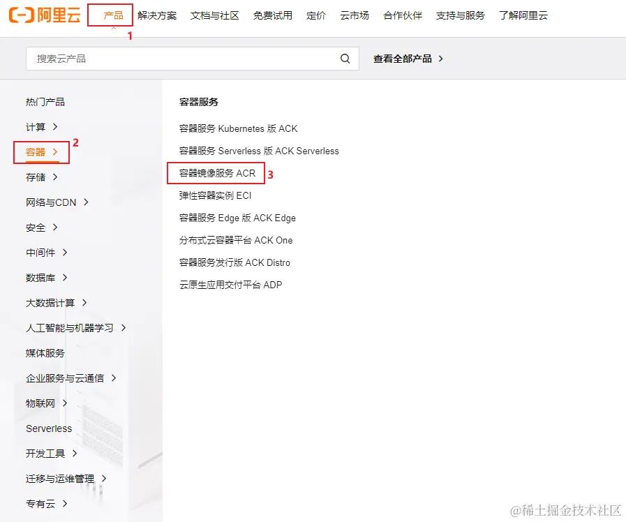Viewport: 626px width, 522px height.
Task: Select 热门产品 in the sidebar
Action: click(45, 101)
